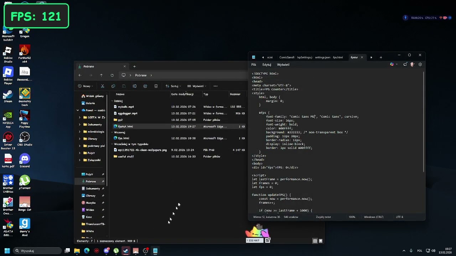The height and width of the screenshot is (256, 456).
Task: Open the Edytuj menu in Notepad
Action: pos(267,65)
